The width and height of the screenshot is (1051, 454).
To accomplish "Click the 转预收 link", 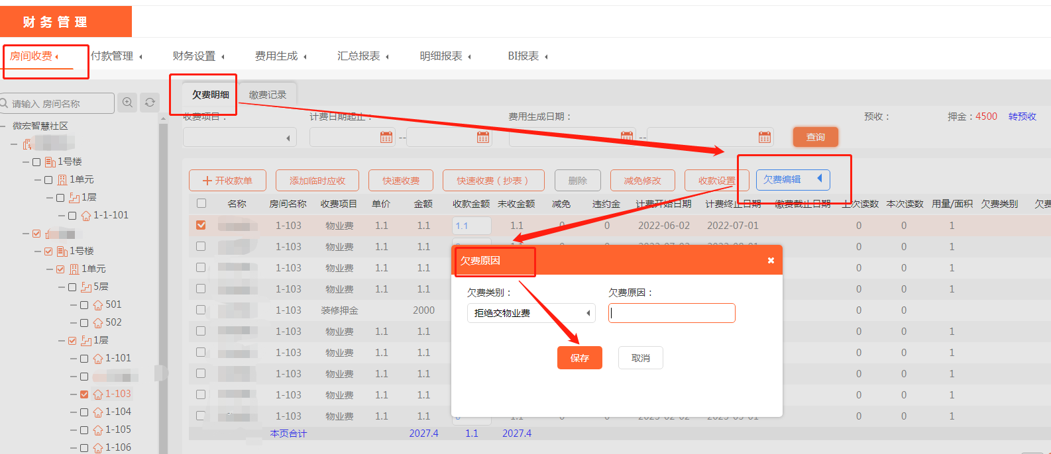I will tap(1022, 116).
